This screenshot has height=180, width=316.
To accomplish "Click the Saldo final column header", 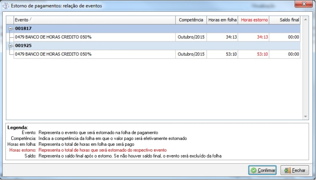I will [x=286, y=20].
